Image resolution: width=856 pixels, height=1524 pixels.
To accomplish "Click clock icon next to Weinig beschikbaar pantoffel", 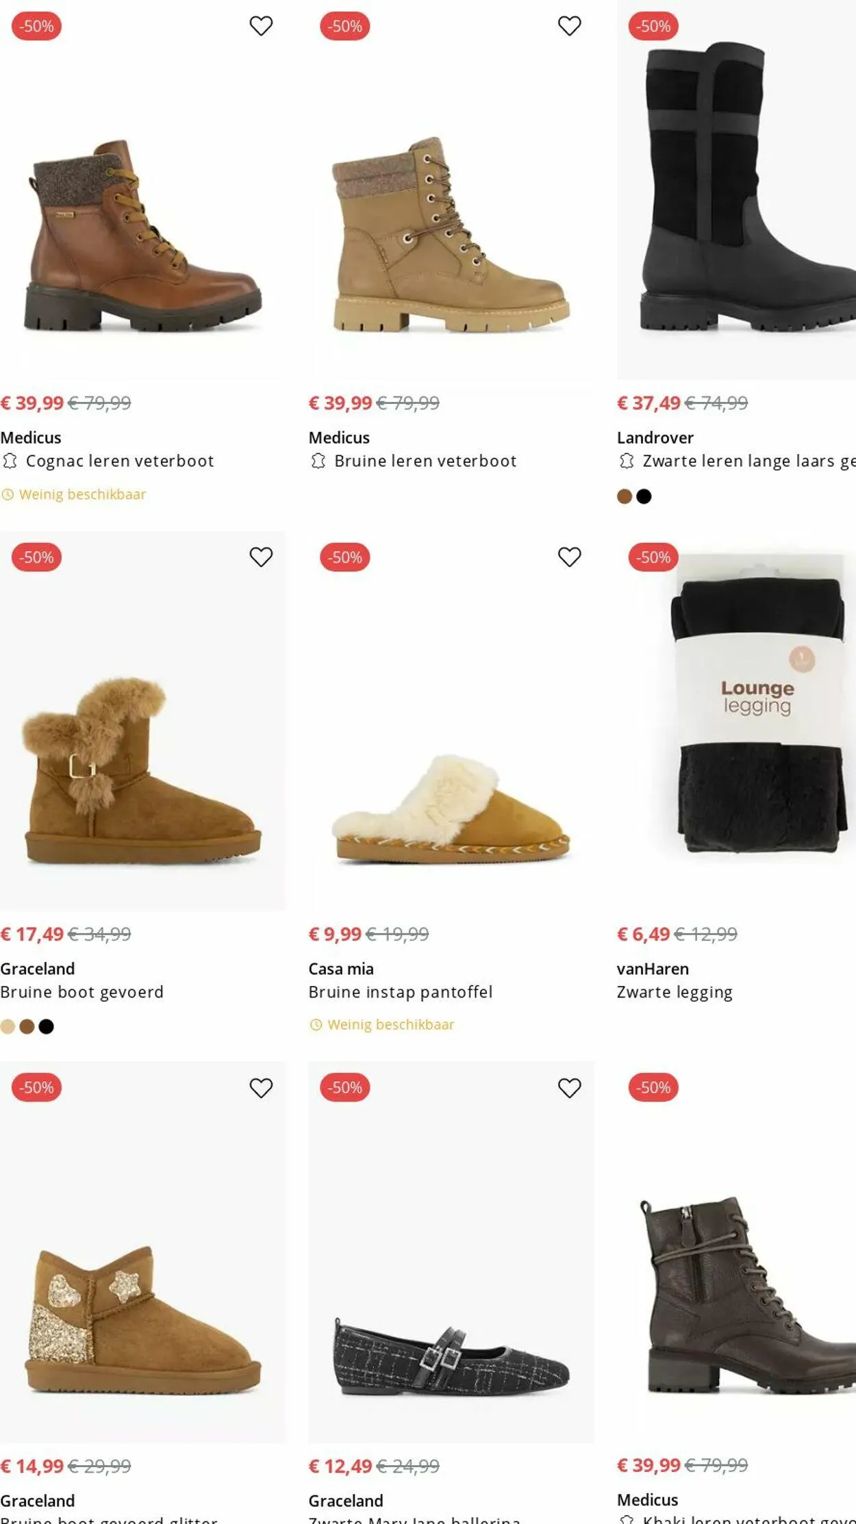I will click(316, 1024).
